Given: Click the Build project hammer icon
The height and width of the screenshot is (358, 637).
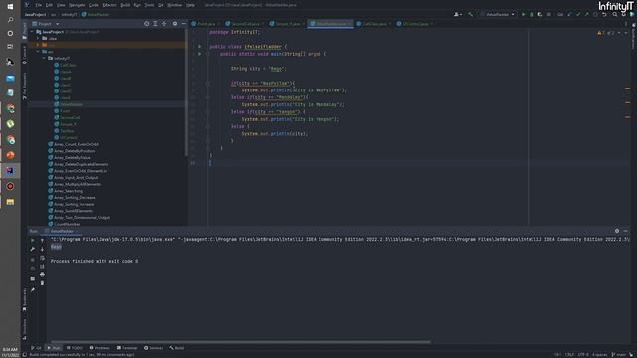Looking at the screenshot, I should [470, 14].
